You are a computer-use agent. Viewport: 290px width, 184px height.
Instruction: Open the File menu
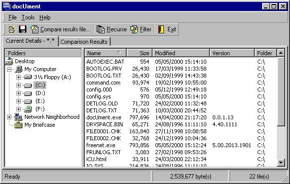[x=12, y=17]
